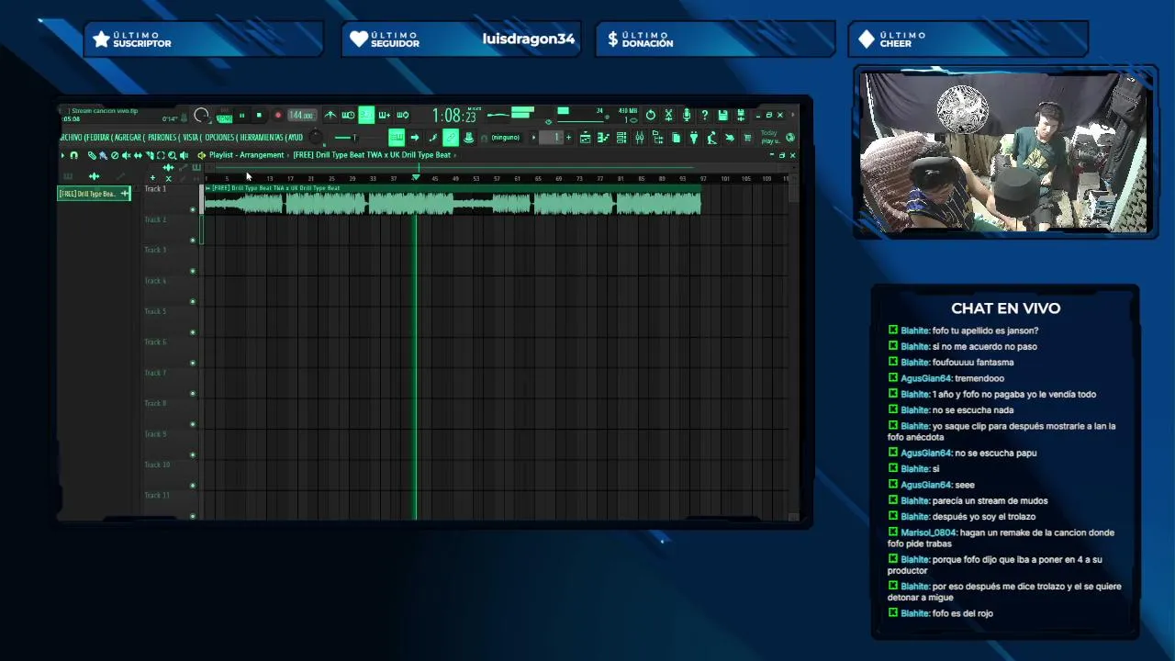Select the Playlist paint brush tool
The width and height of the screenshot is (1175, 661).
(x=103, y=155)
